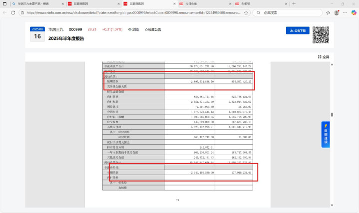View site information lock icon

click(22, 13)
